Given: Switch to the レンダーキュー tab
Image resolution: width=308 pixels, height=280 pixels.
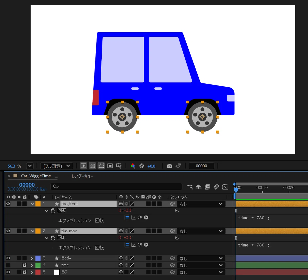Looking at the screenshot, I should 82,176.
